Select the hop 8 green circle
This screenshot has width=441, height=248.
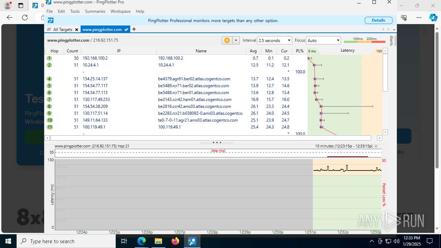(x=50, y=106)
